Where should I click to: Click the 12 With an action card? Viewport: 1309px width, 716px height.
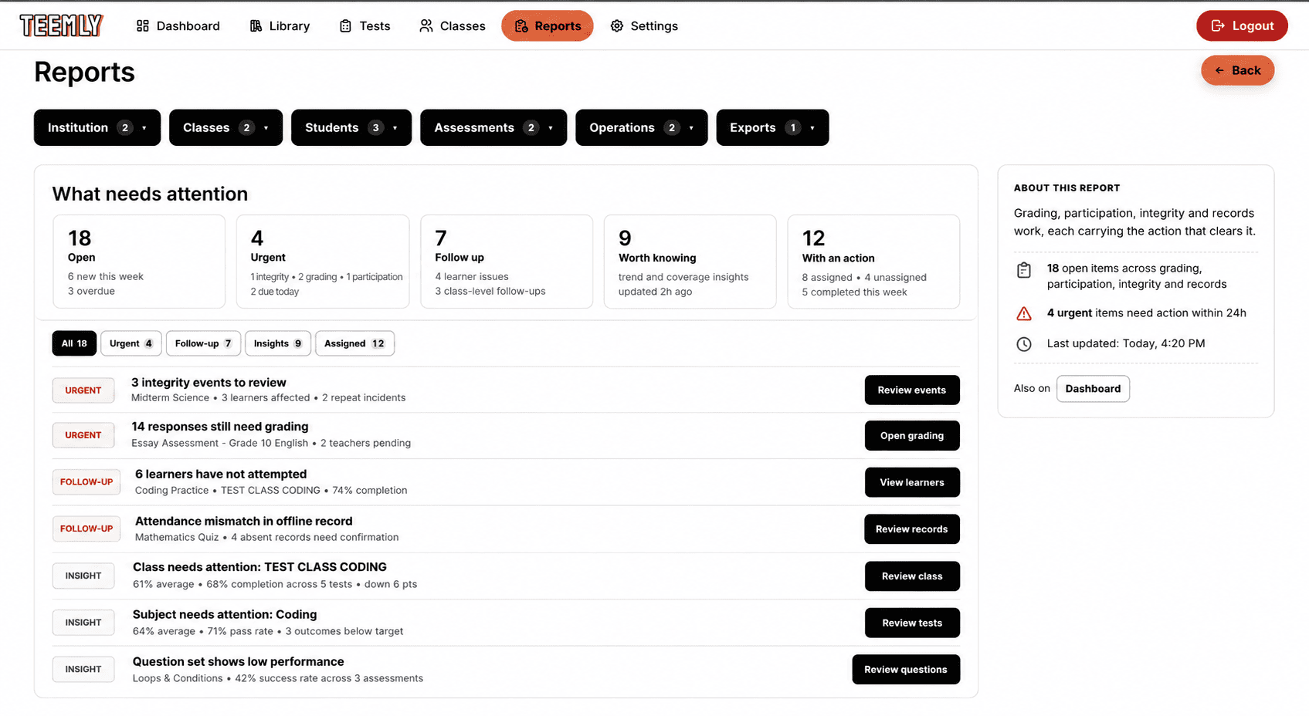873,262
